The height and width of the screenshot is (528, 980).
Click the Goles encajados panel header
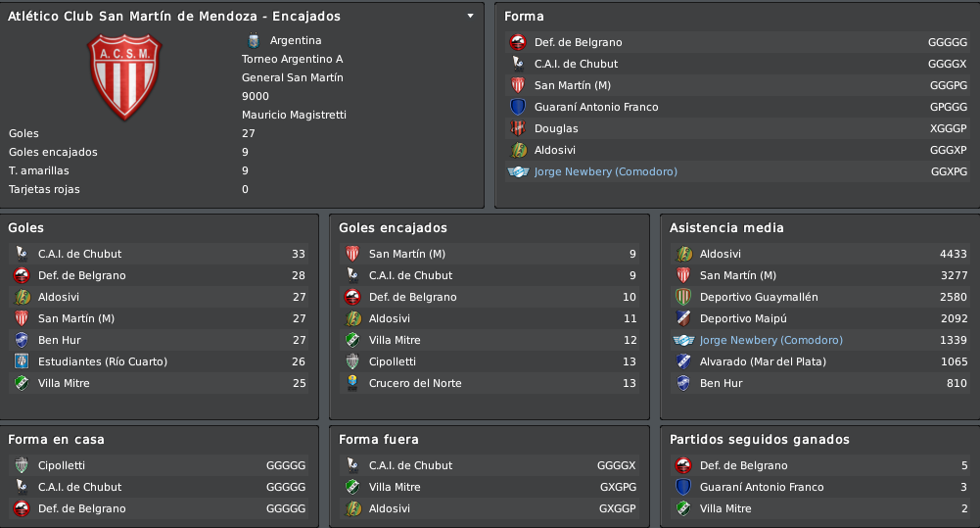point(393,227)
